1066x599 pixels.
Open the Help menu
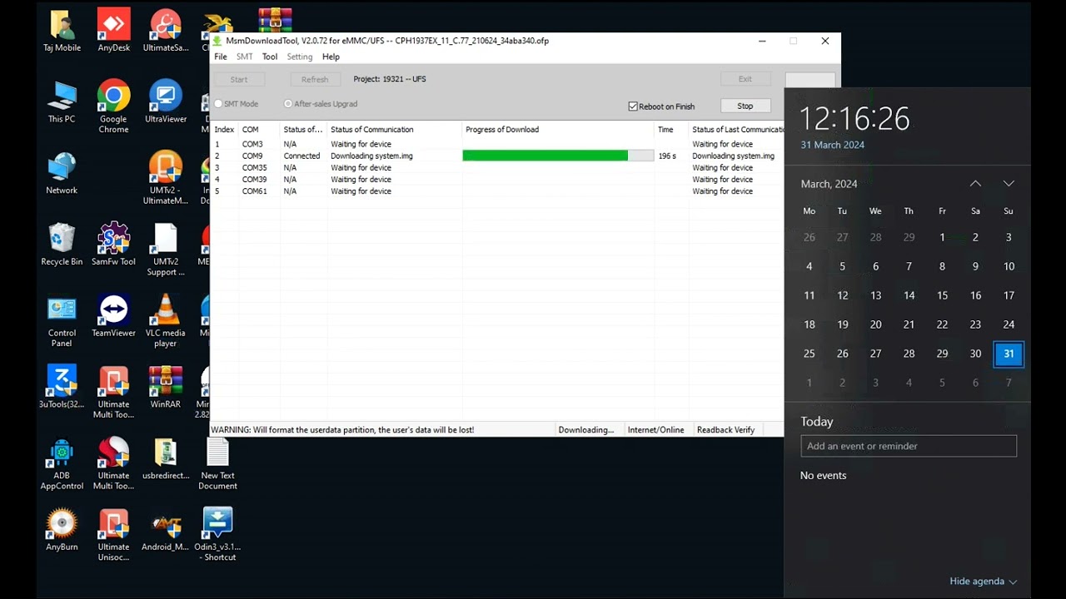coord(331,57)
